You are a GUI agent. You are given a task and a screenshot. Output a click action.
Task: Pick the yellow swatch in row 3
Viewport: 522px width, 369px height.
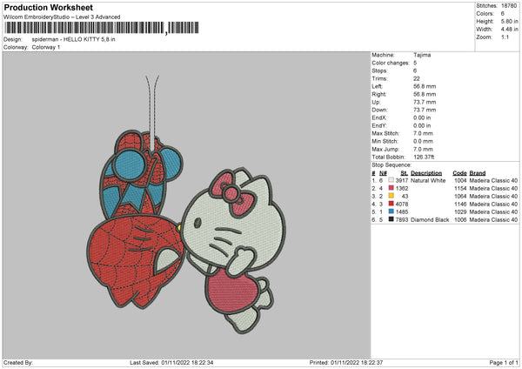pyautogui.click(x=391, y=196)
